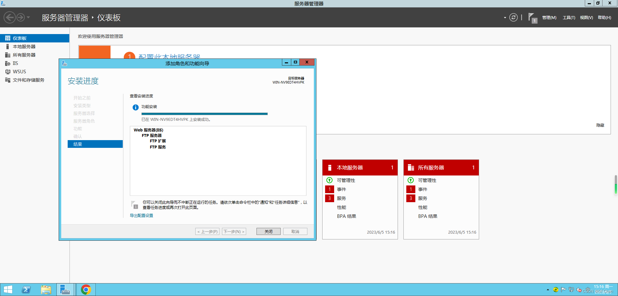
Task: Expand the small dropdown arrow beside refresh
Action: [505, 18]
